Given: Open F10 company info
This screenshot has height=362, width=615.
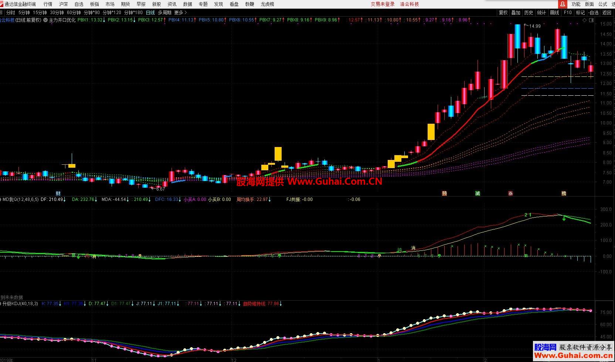Looking at the screenshot, I should coord(568,13).
